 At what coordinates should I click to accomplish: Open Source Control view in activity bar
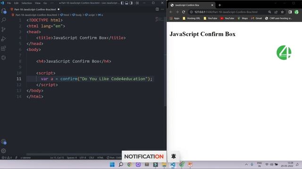pyautogui.click(x=3, y=29)
